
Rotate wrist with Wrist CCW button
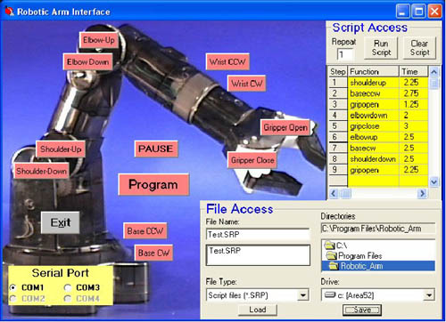point(227,61)
